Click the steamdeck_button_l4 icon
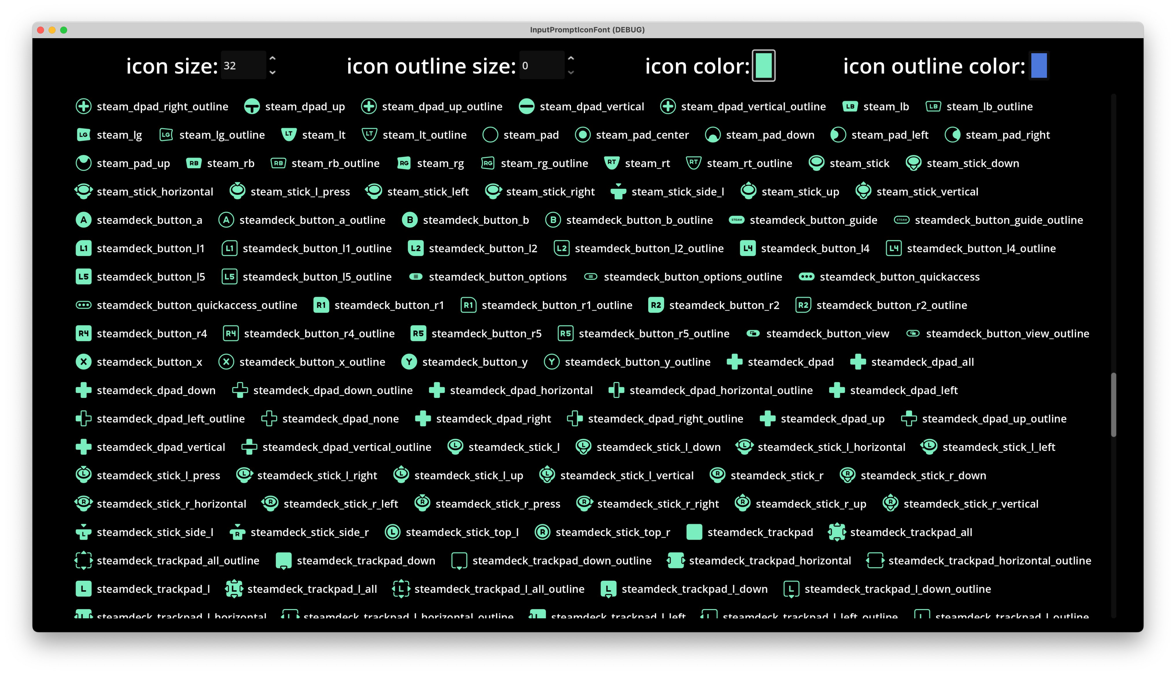 [747, 248]
